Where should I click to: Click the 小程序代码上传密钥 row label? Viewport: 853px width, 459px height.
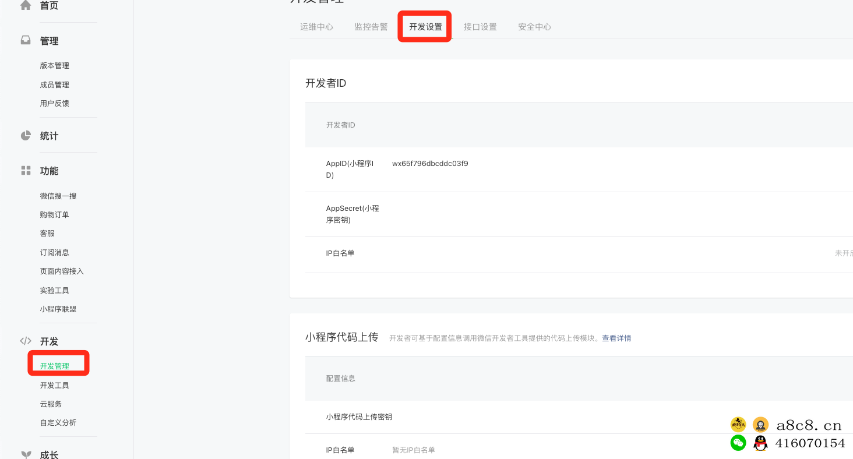(x=359, y=417)
